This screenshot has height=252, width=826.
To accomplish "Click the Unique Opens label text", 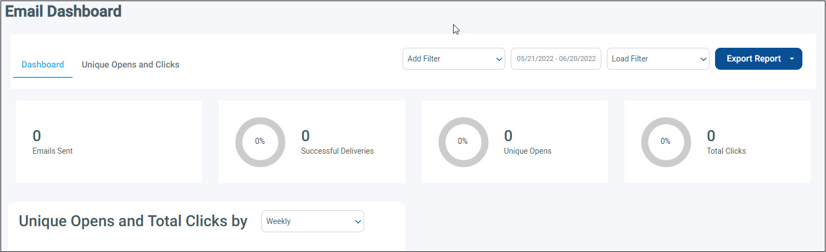I will pos(527,151).
